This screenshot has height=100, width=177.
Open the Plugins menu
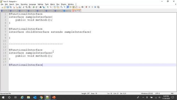click(x=64, y=4)
